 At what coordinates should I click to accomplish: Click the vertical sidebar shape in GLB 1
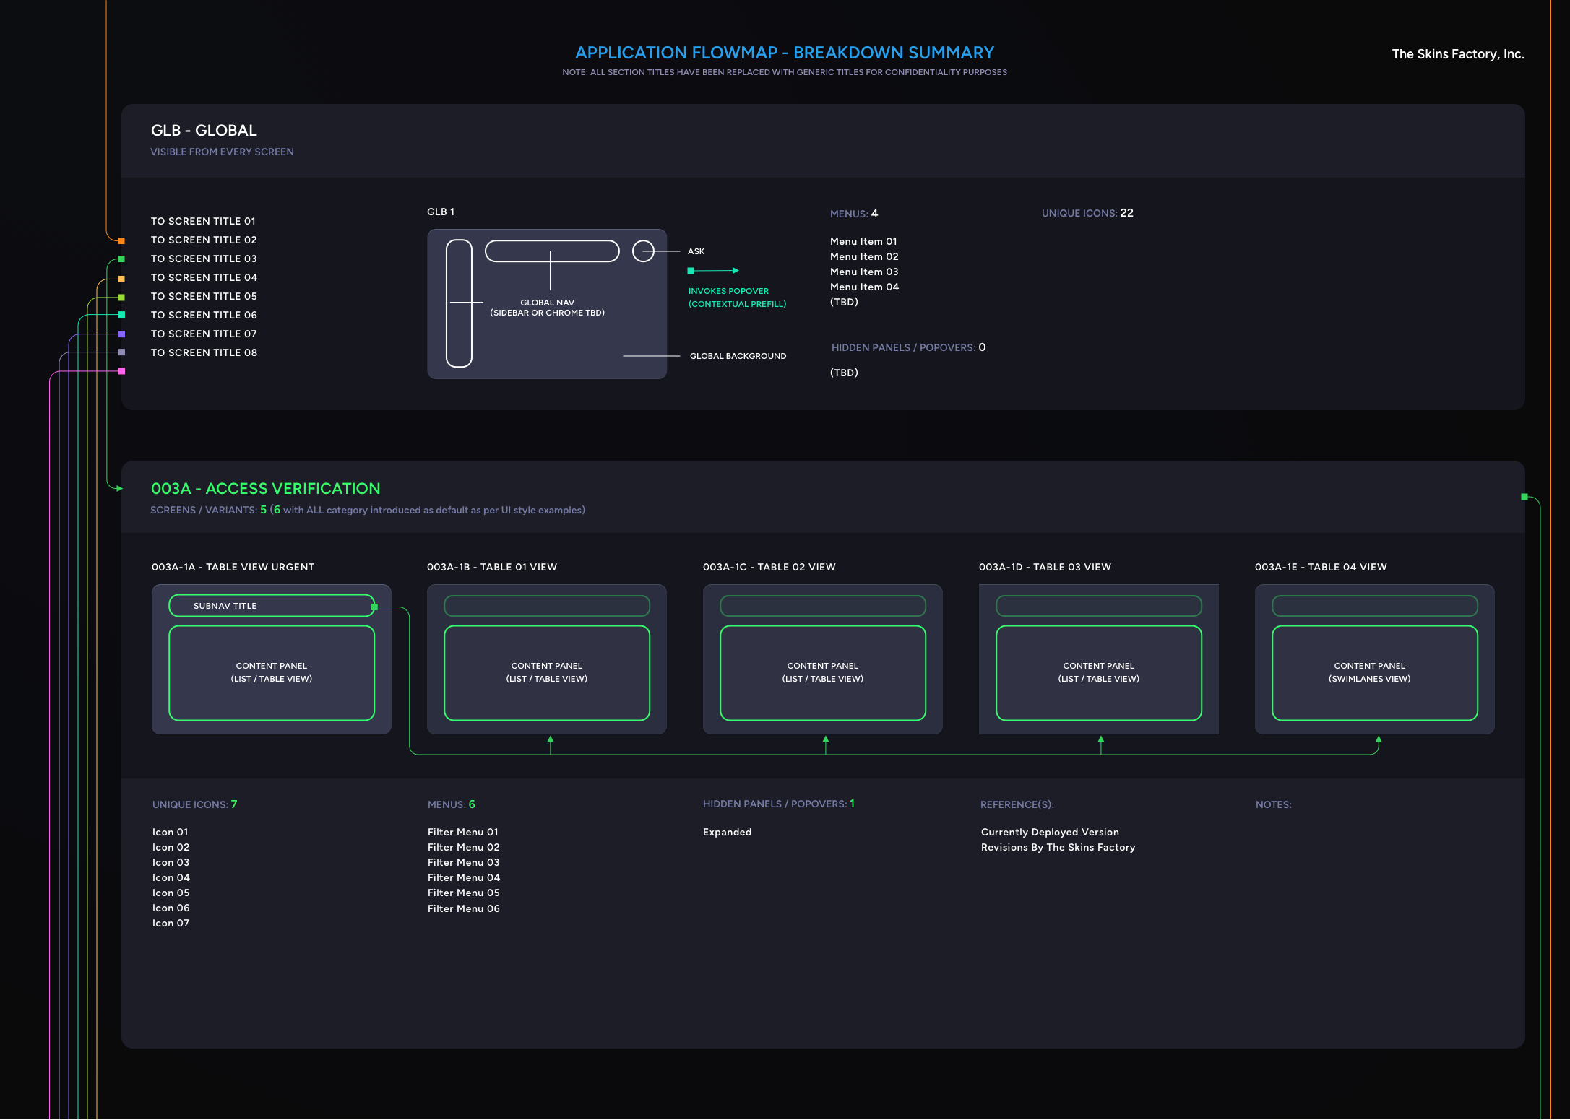(x=459, y=303)
